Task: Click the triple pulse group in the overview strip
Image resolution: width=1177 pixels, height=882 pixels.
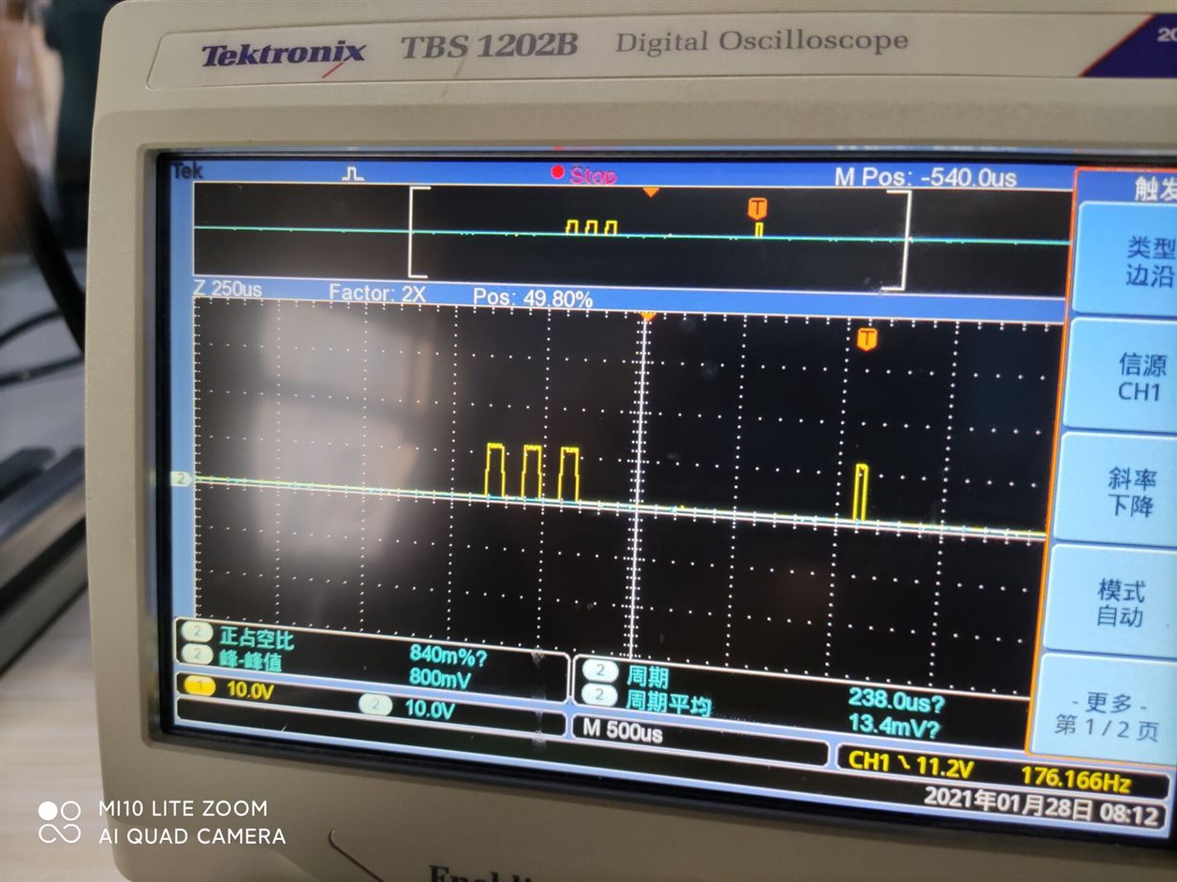Action: click(591, 227)
